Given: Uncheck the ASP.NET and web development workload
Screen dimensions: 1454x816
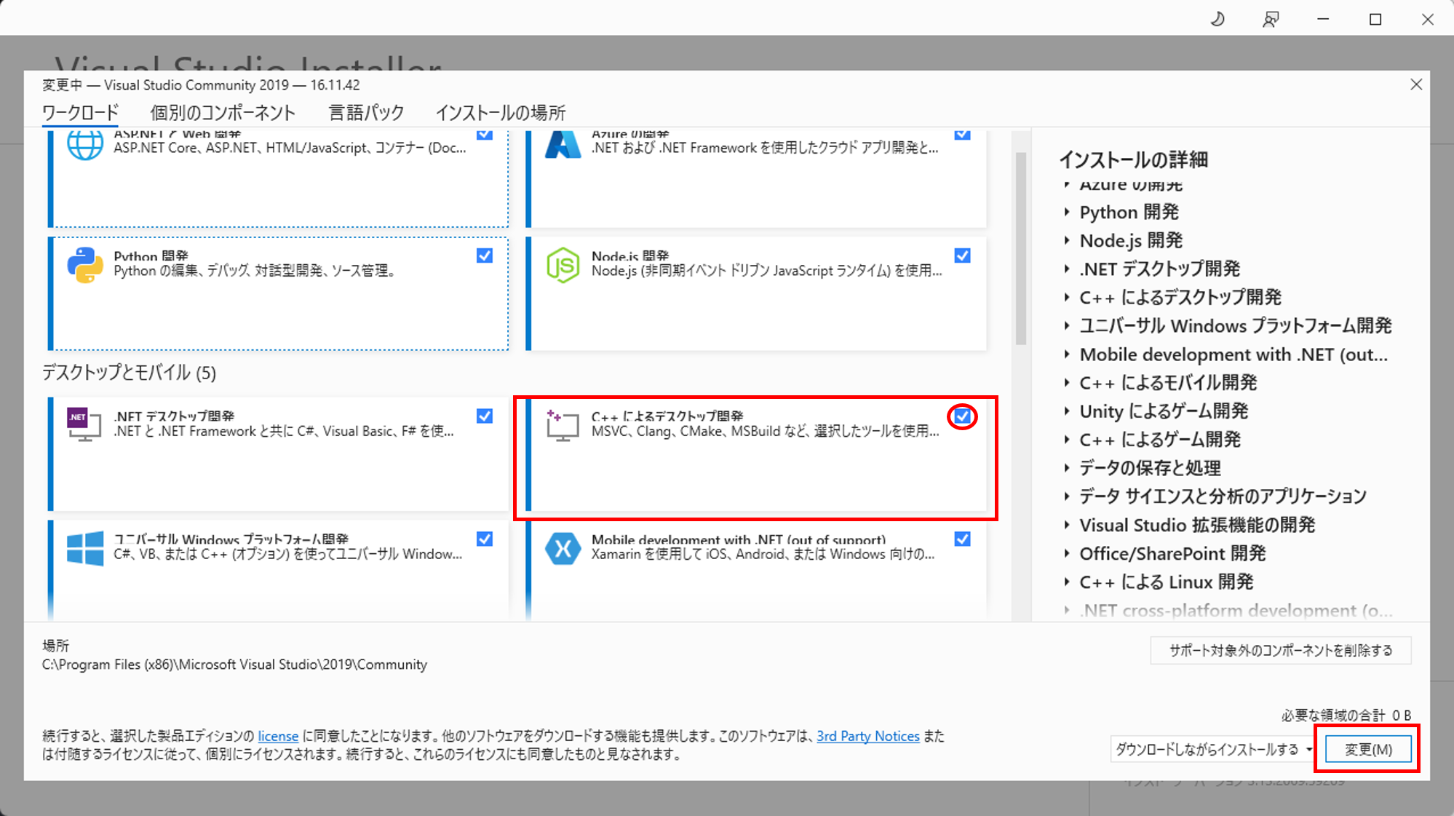Looking at the screenshot, I should coord(485,134).
